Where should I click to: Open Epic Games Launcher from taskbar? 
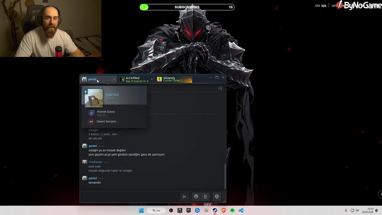point(189,211)
